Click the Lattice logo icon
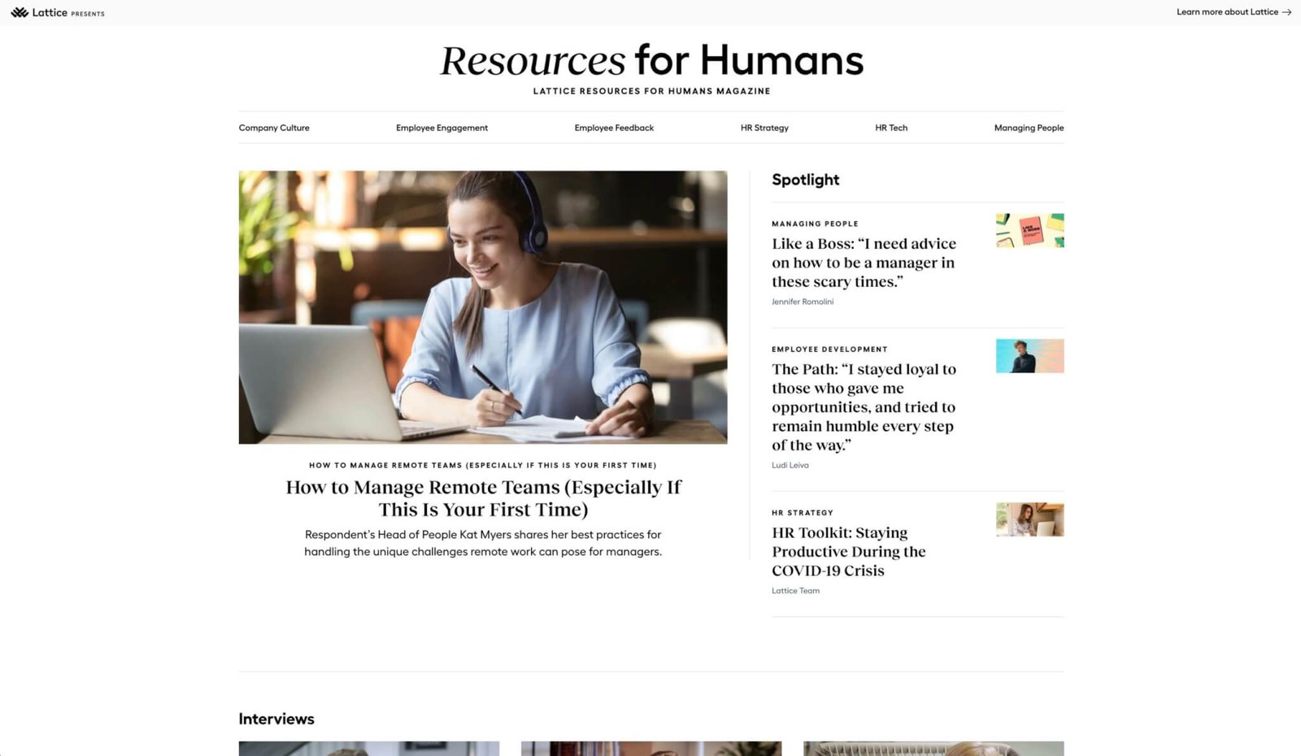Screen dimensions: 1301x756 [x=20, y=12]
